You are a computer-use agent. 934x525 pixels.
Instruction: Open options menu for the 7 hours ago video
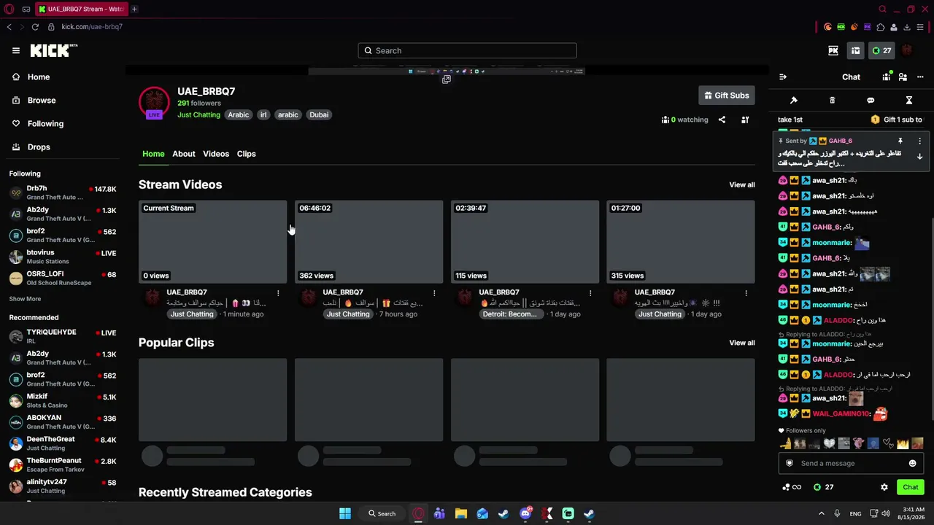434,293
